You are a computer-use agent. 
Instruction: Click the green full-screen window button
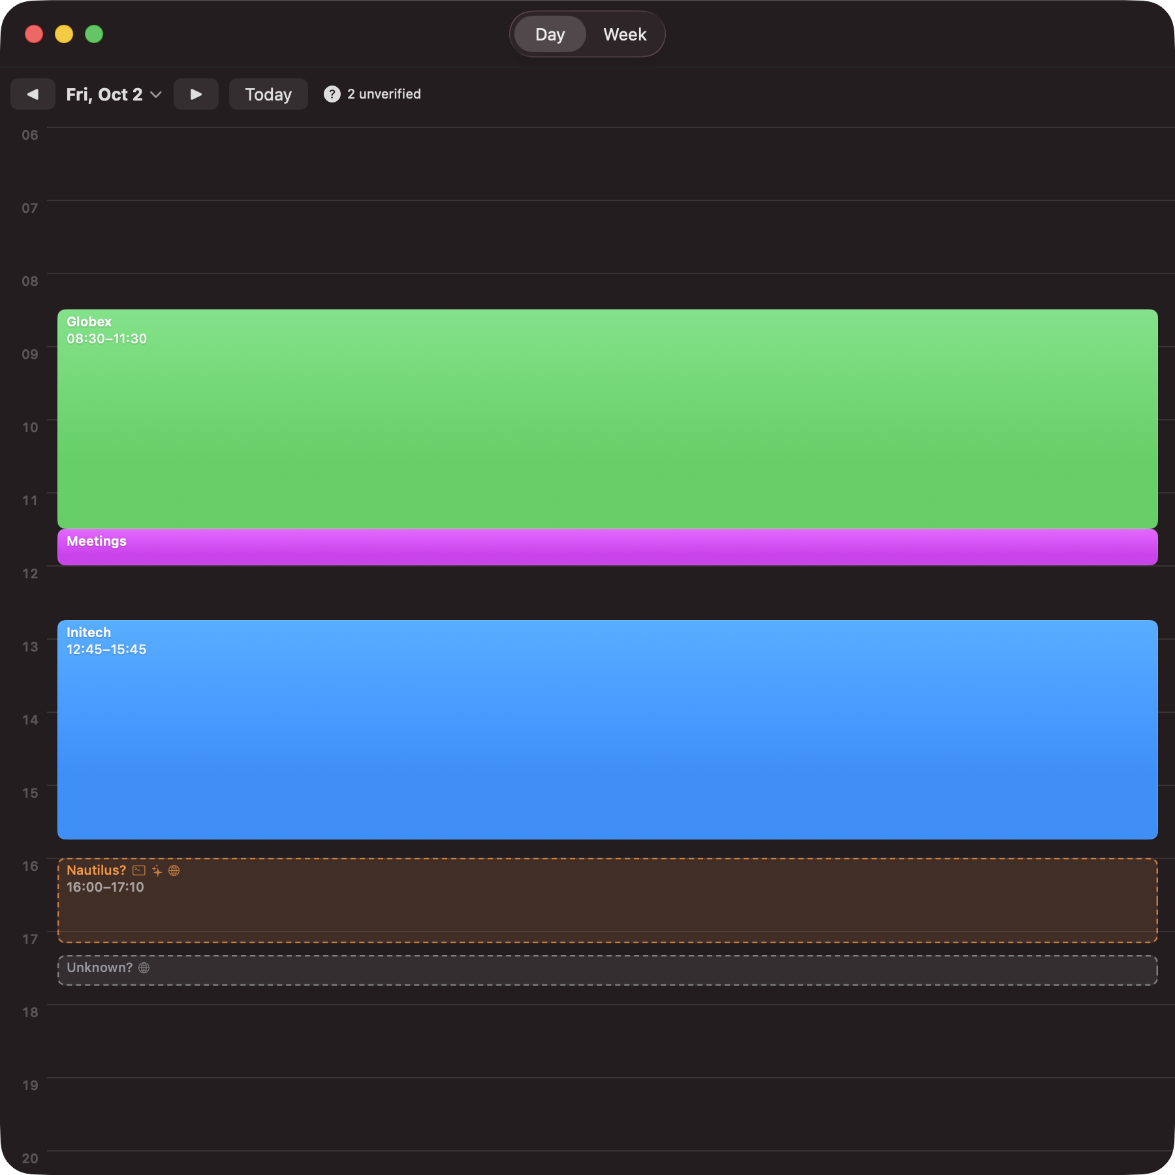pos(94,34)
